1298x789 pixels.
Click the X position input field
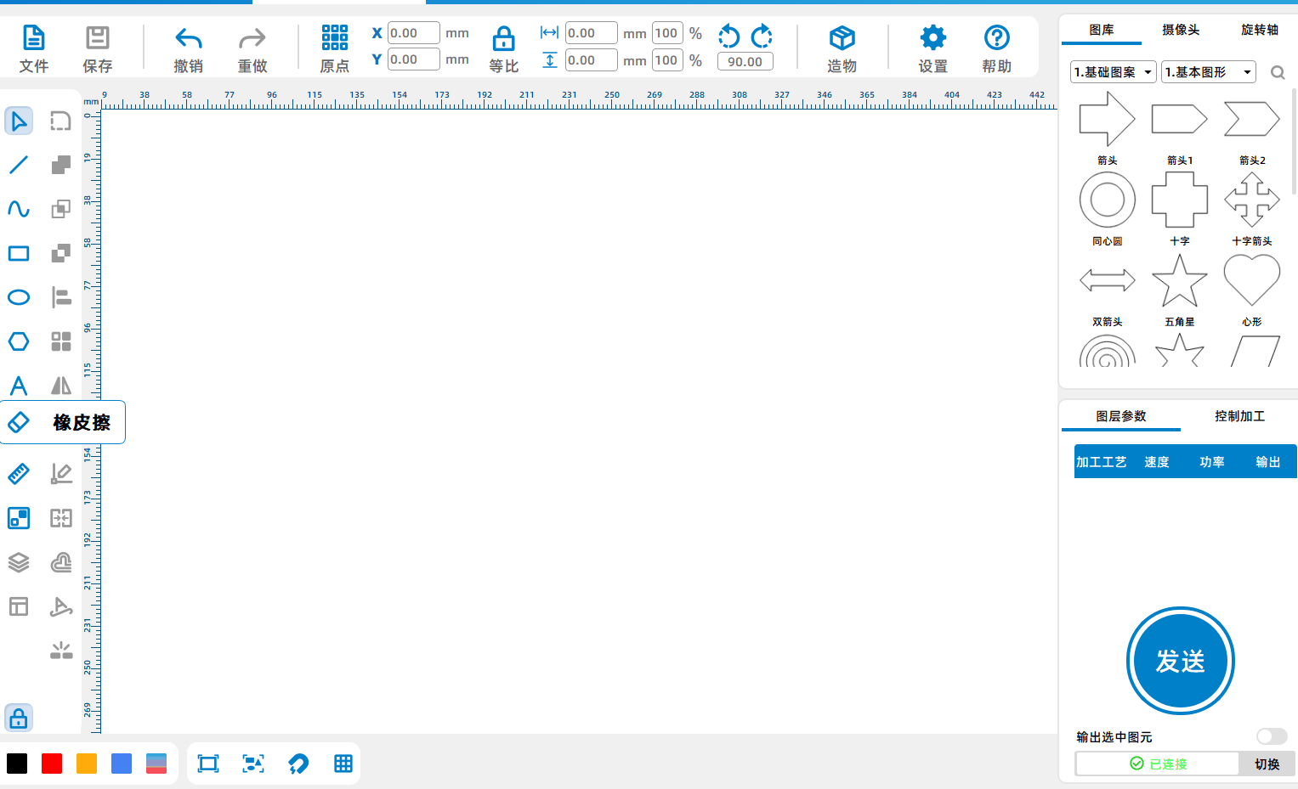click(x=414, y=33)
